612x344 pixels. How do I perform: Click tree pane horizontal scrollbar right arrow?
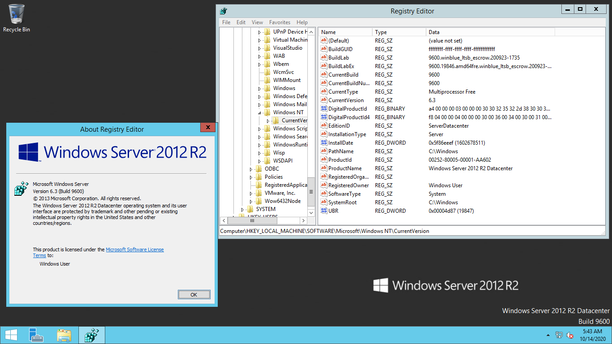[303, 220]
